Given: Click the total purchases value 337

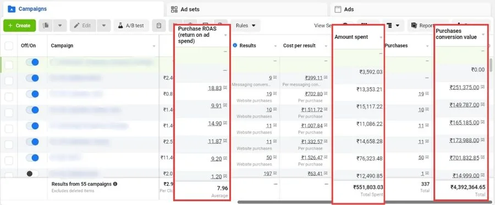Looking at the screenshot, I should click(x=425, y=184).
